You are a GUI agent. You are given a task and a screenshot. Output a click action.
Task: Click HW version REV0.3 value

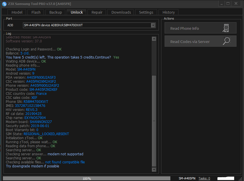32,110
